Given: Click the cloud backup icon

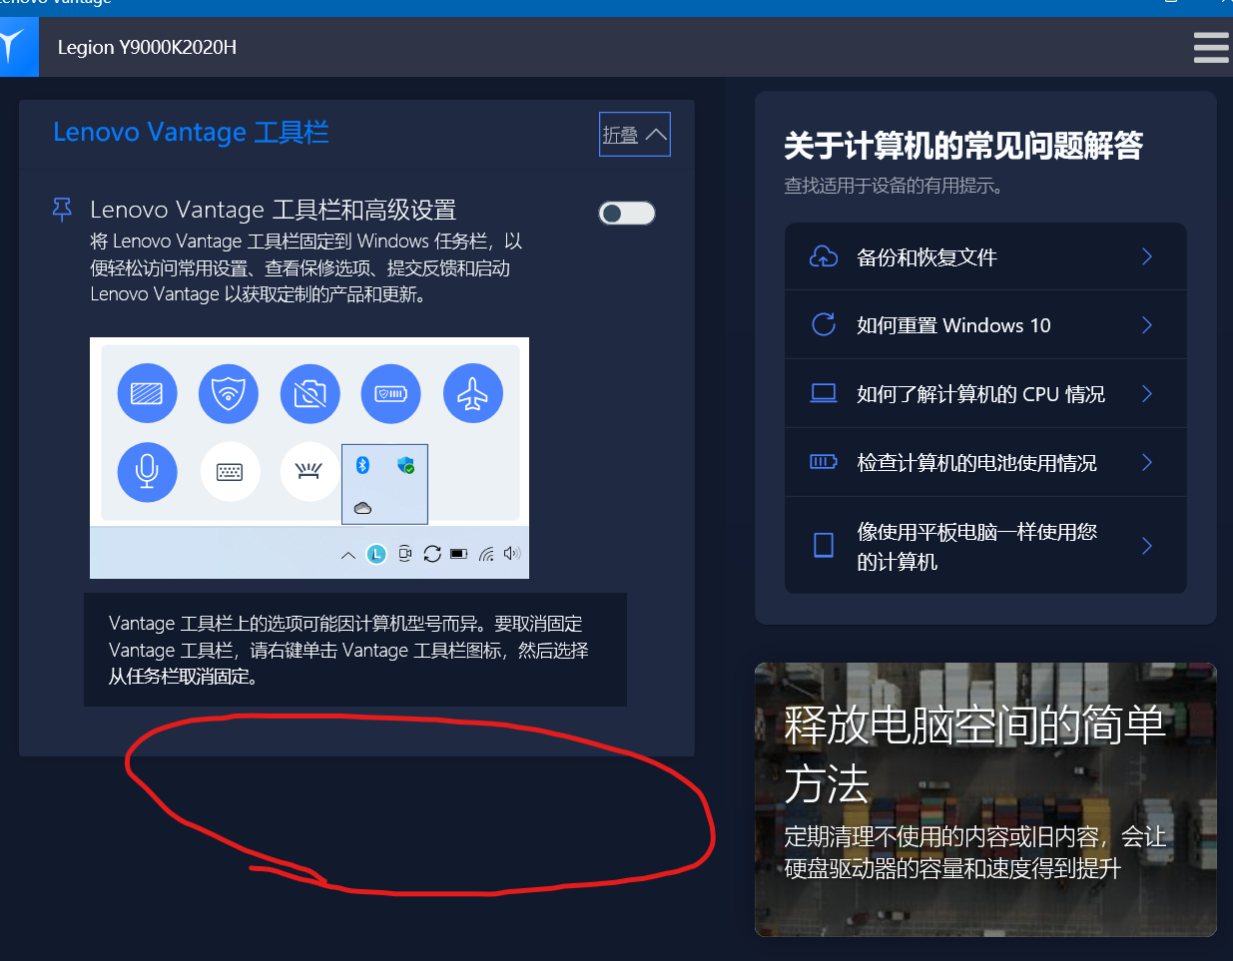Looking at the screenshot, I should point(824,256).
